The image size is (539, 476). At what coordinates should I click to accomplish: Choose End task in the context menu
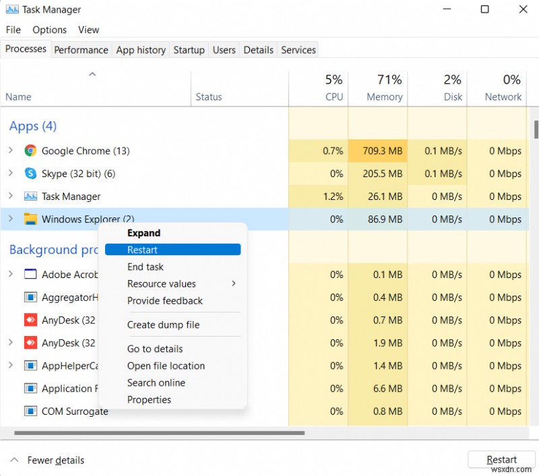145,267
